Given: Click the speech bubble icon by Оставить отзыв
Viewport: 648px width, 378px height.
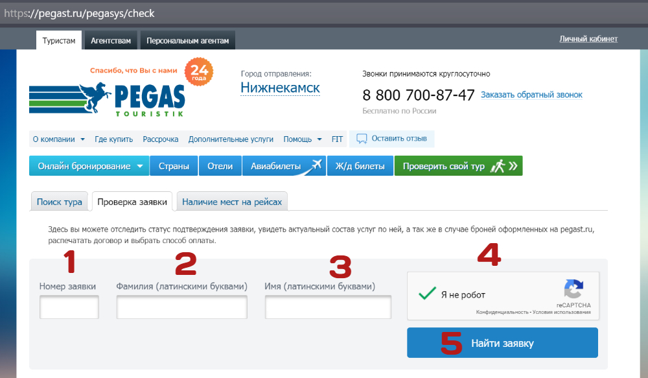Looking at the screenshot, I should 362,139.
